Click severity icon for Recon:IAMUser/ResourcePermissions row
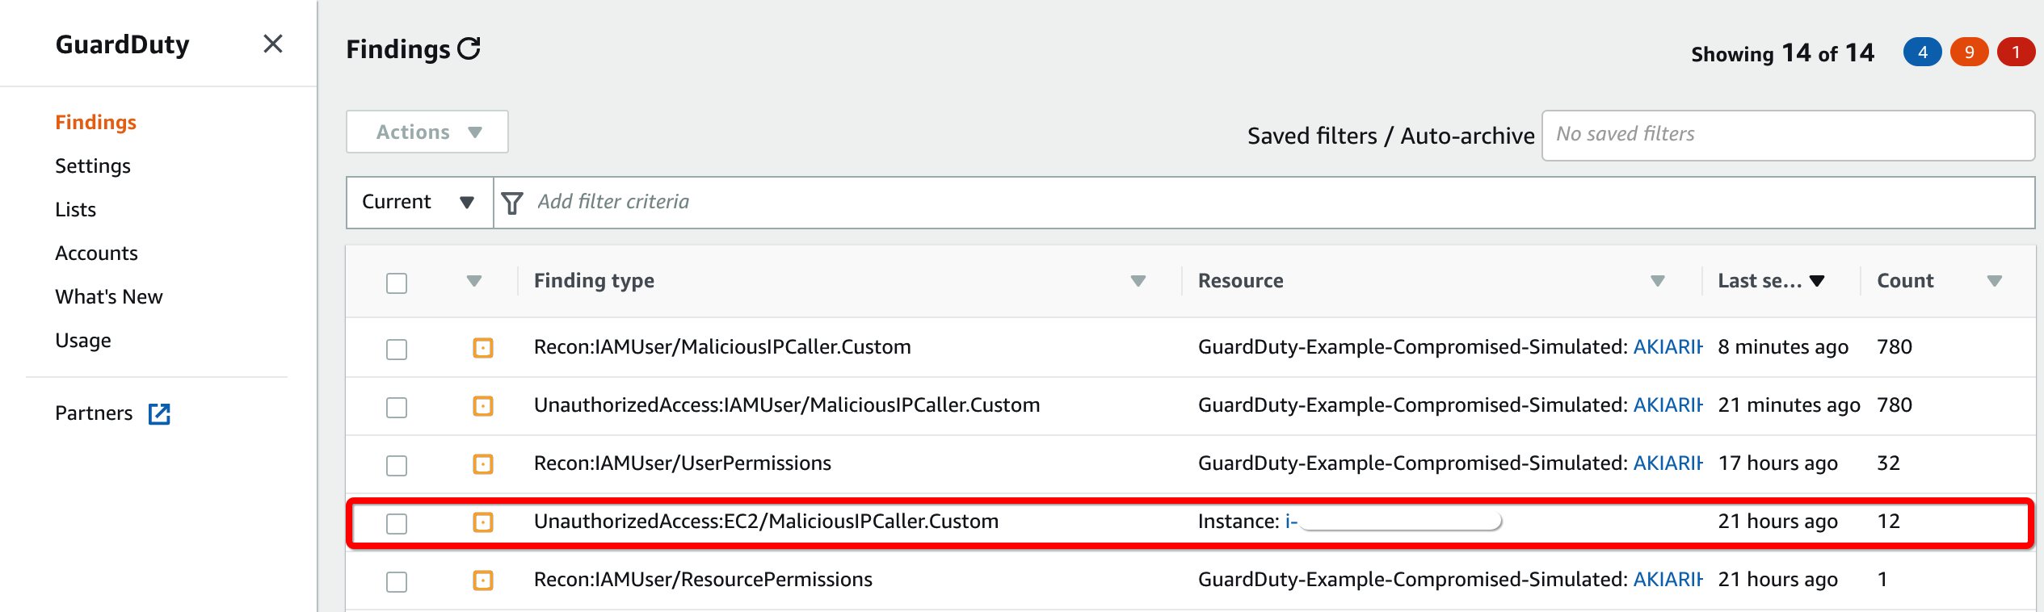Screen dimensions: 2044x612 pos(483,581)
